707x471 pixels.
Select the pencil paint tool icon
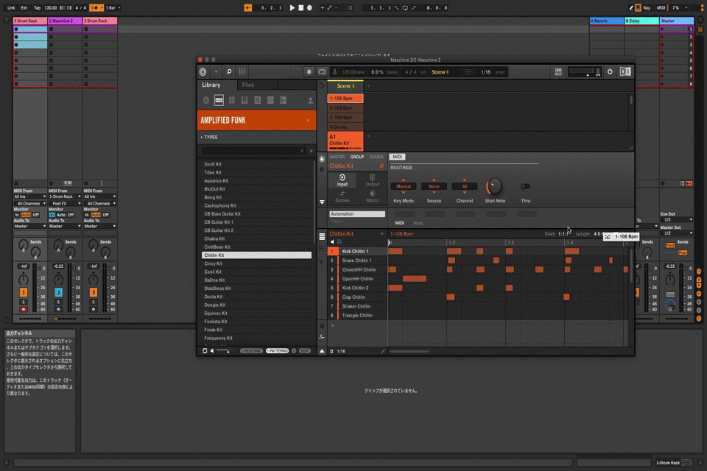point(382,351)
